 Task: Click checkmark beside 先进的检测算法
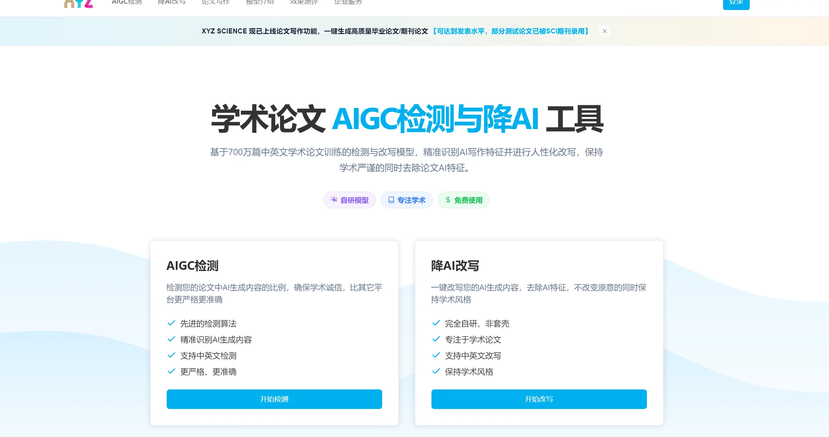(x=171, y=323)
